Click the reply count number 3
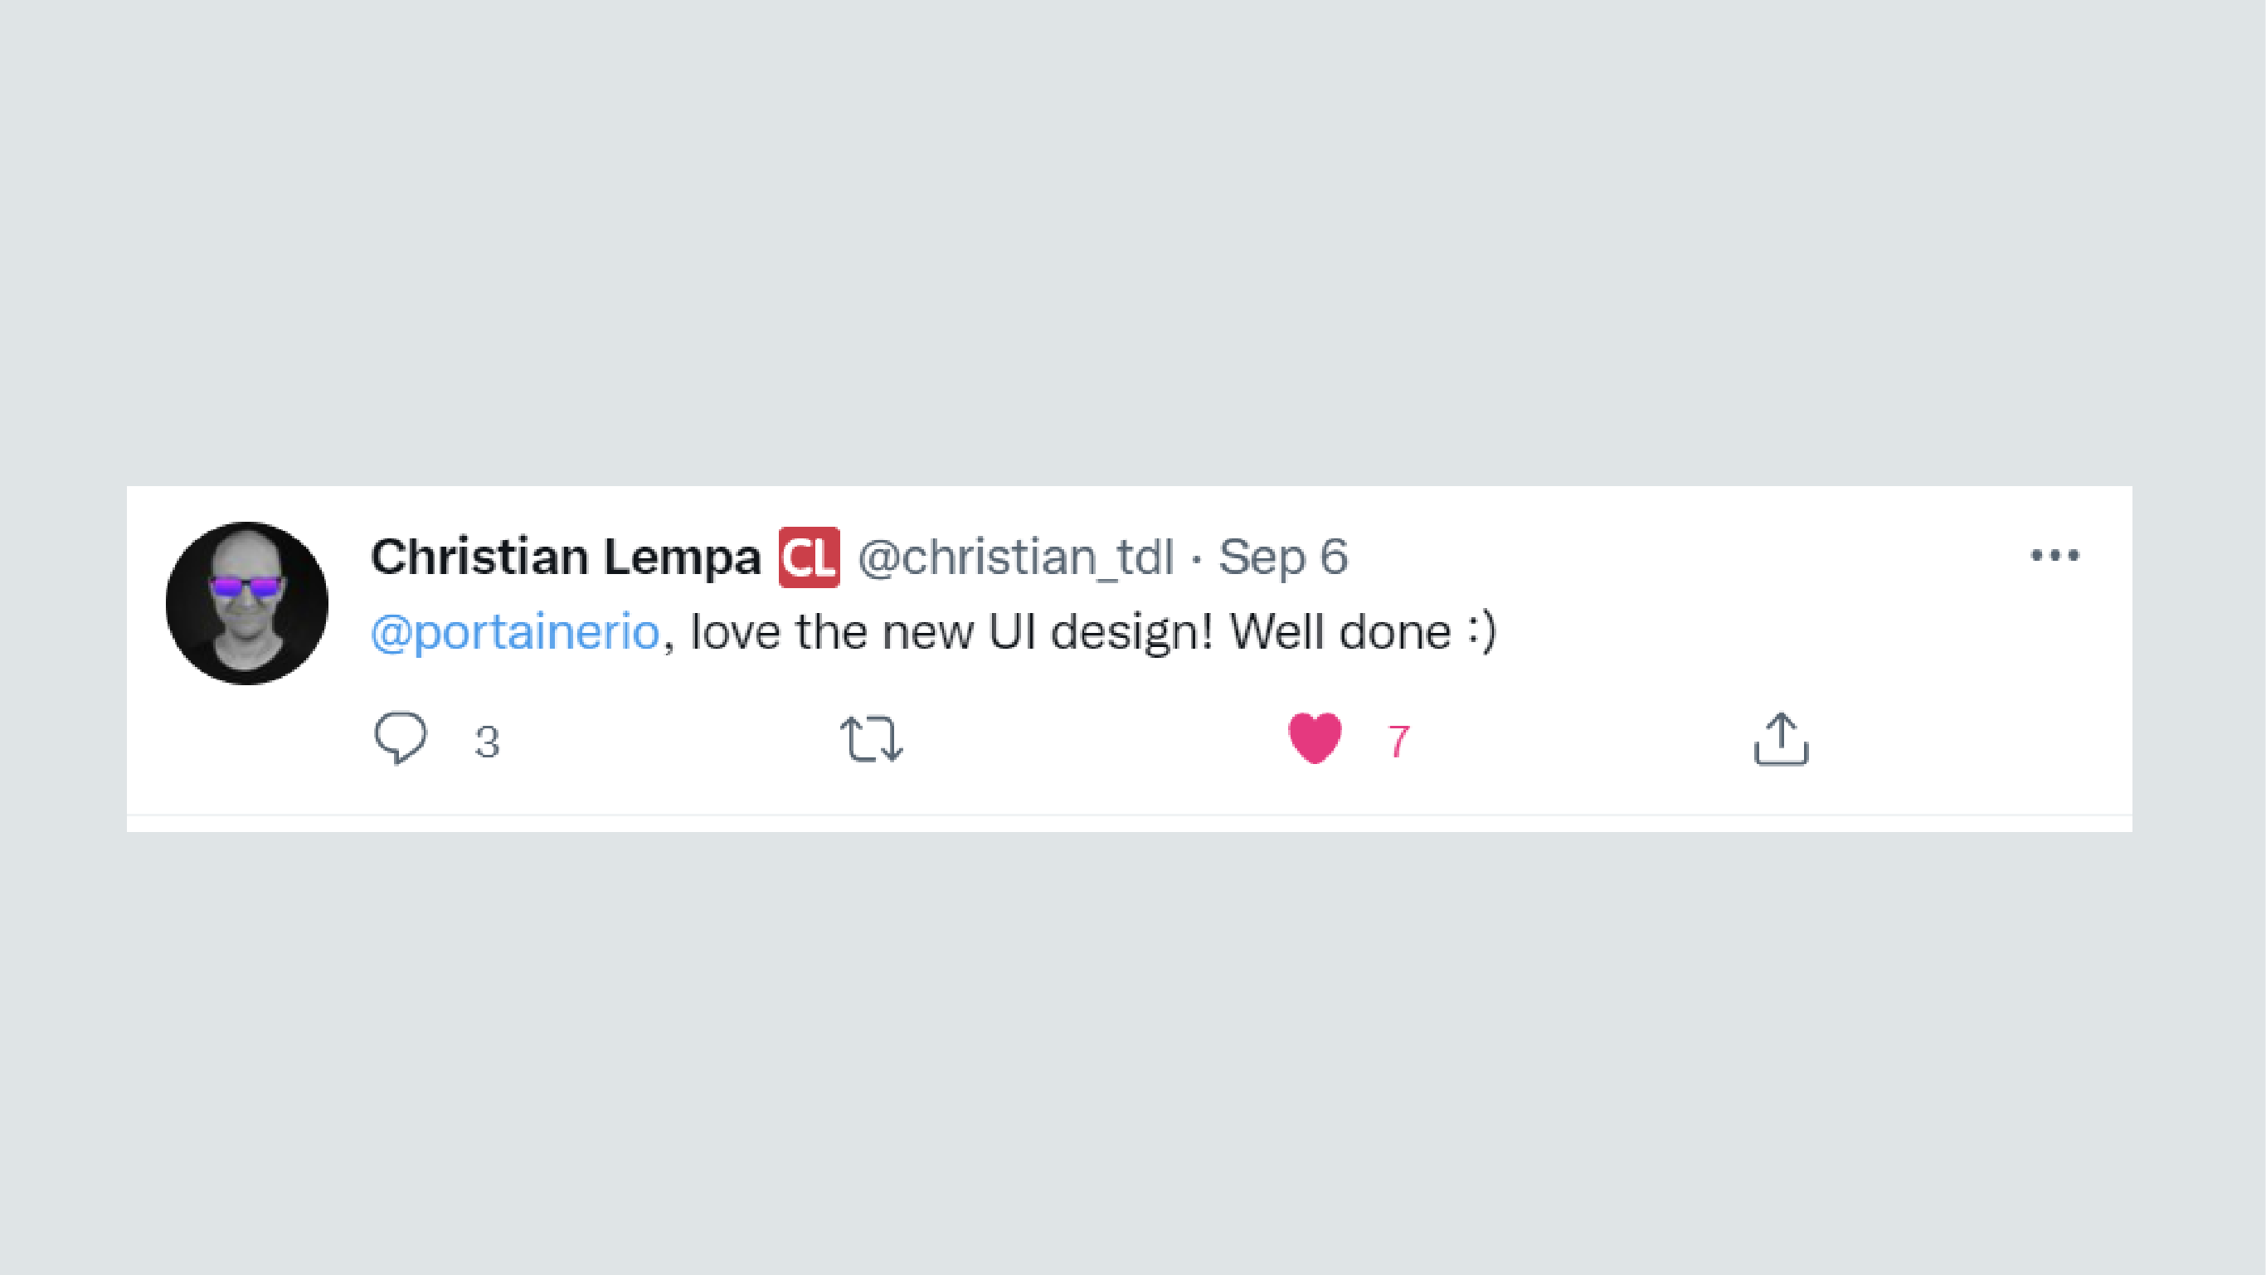The width and height of the screenshot is (2266, 1275). 488,742
